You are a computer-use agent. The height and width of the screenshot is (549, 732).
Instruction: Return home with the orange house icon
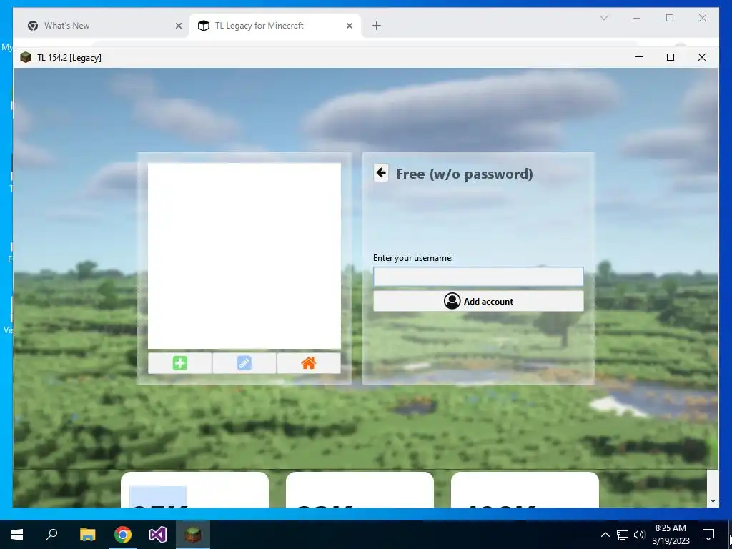309,363
